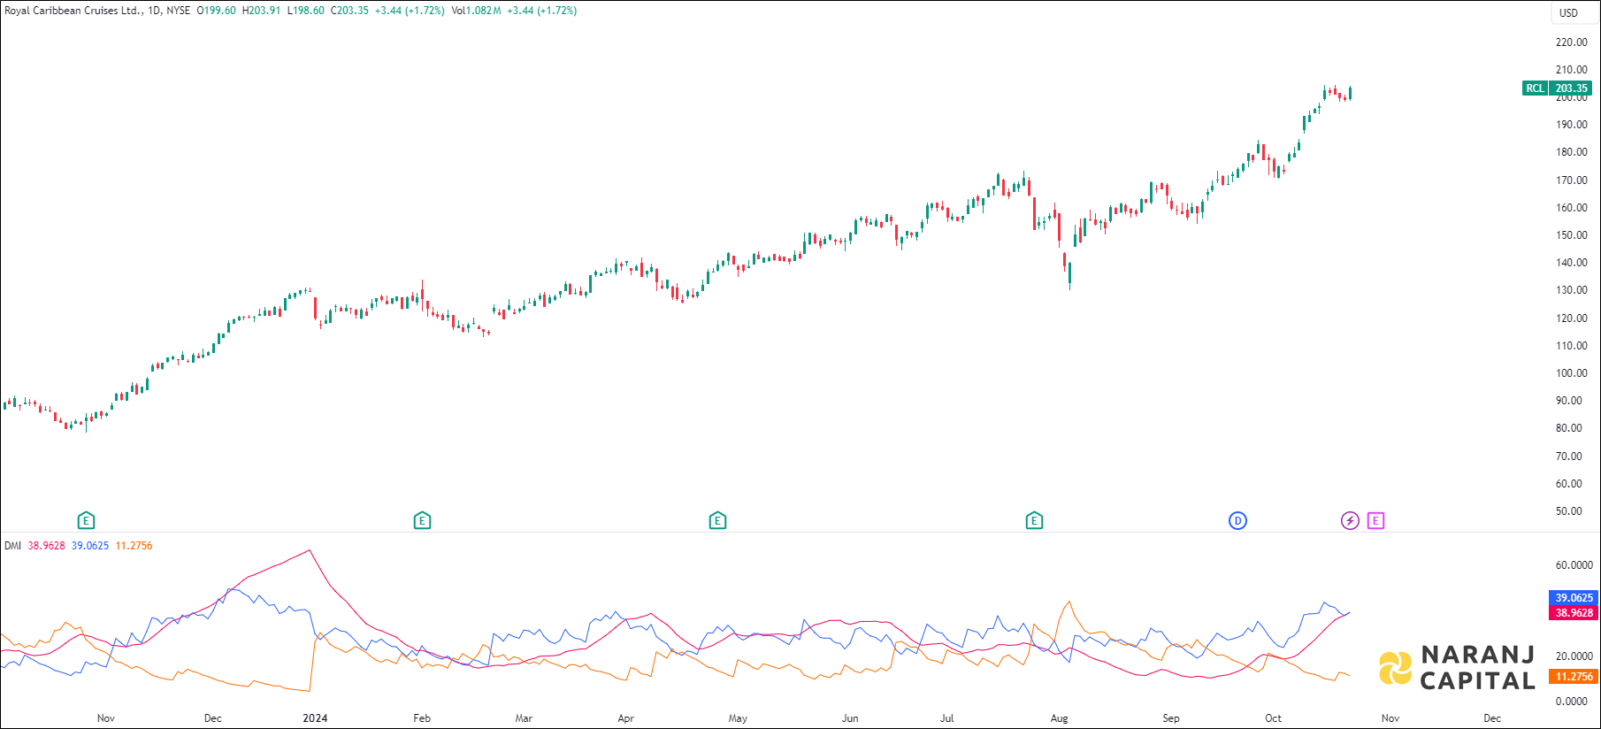Open the earnings marker near February
This screenshot has width=1601, height=729.
[422, 520]
